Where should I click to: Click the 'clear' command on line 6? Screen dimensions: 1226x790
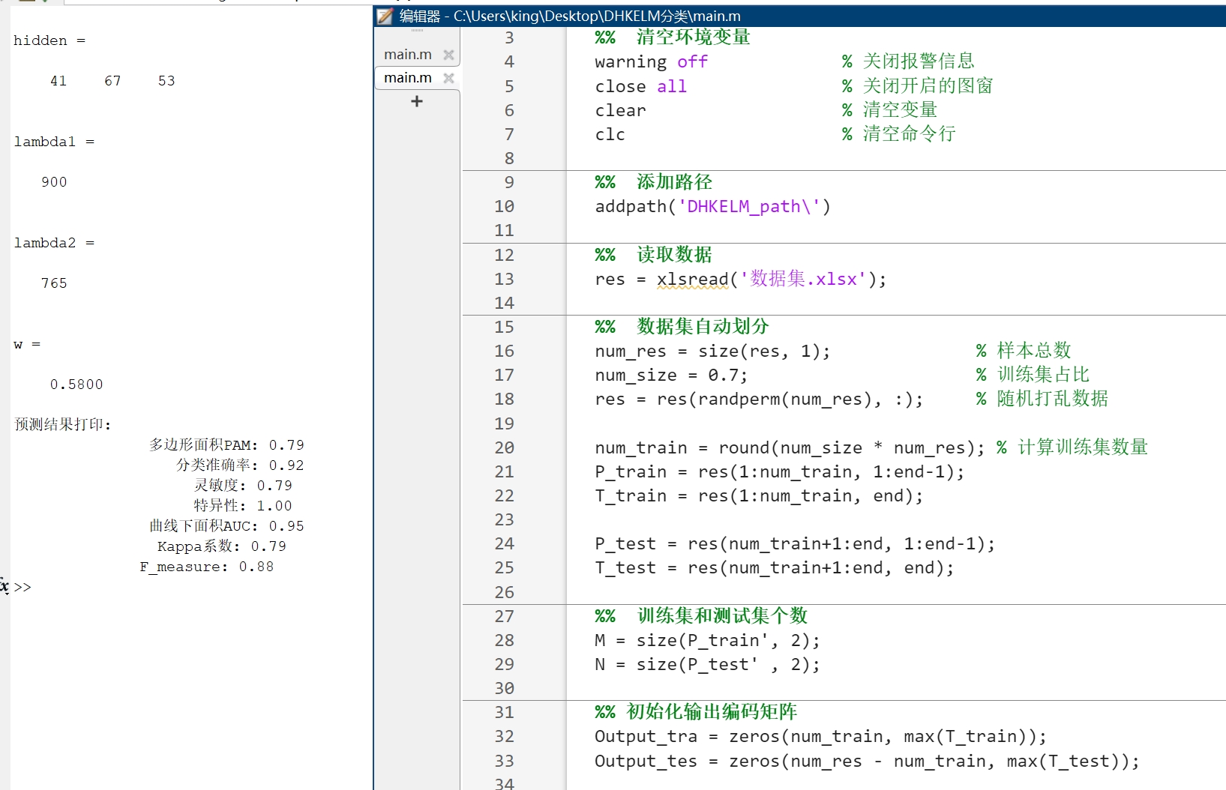pyautogui.click(x=620, y=111)
